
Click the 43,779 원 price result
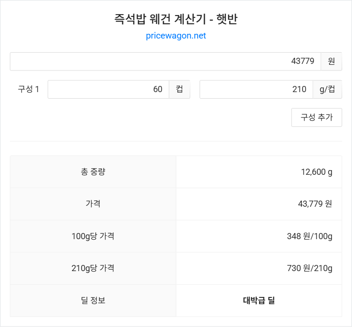[x=315, y=204]
